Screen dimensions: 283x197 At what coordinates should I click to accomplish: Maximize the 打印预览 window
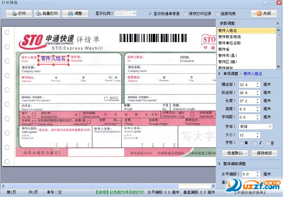[x=272, y=3]
